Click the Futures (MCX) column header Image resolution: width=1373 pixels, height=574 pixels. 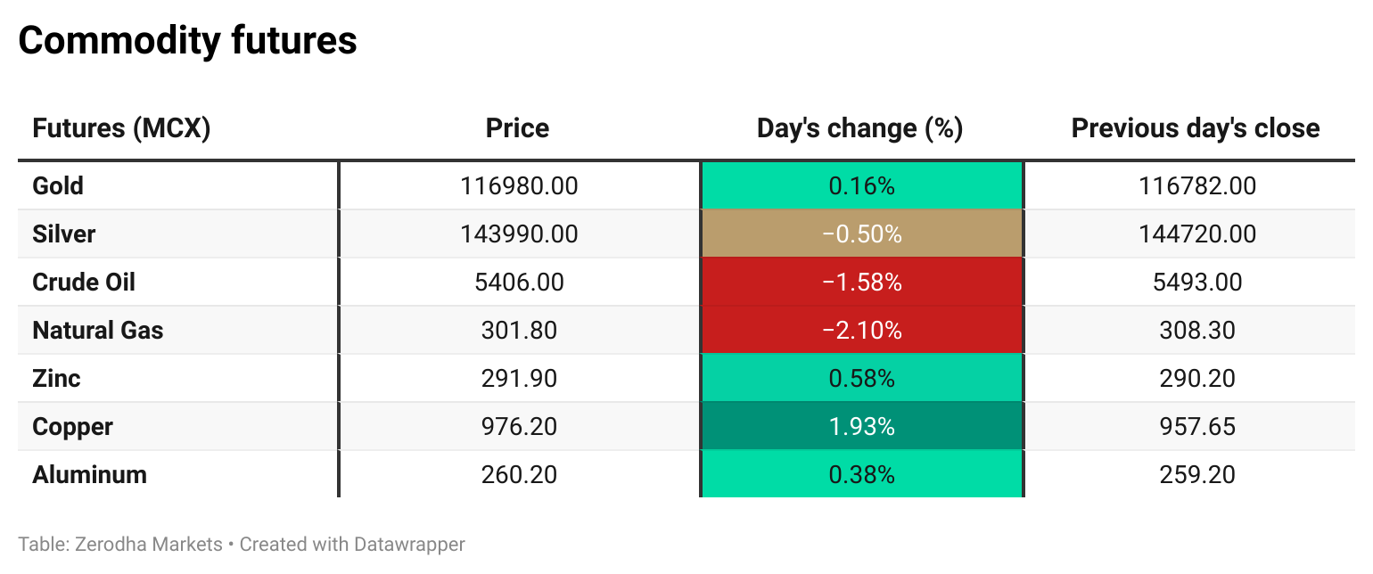121,128
